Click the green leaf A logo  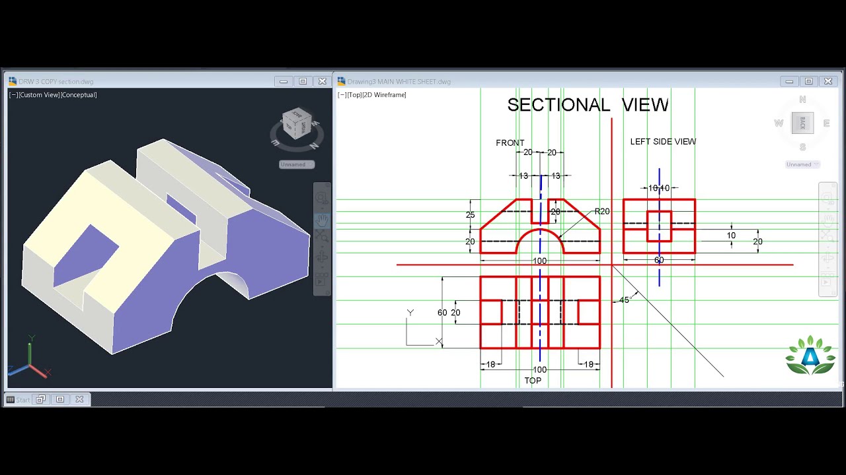point(810,356)
